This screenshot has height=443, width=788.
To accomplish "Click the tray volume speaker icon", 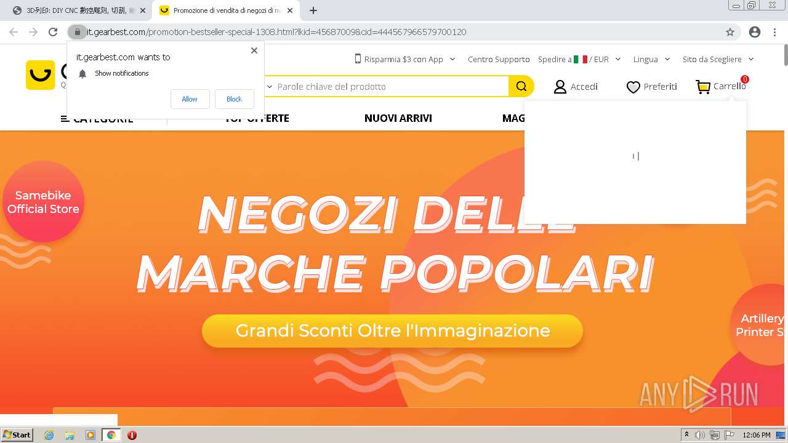I will pos(700,435).
